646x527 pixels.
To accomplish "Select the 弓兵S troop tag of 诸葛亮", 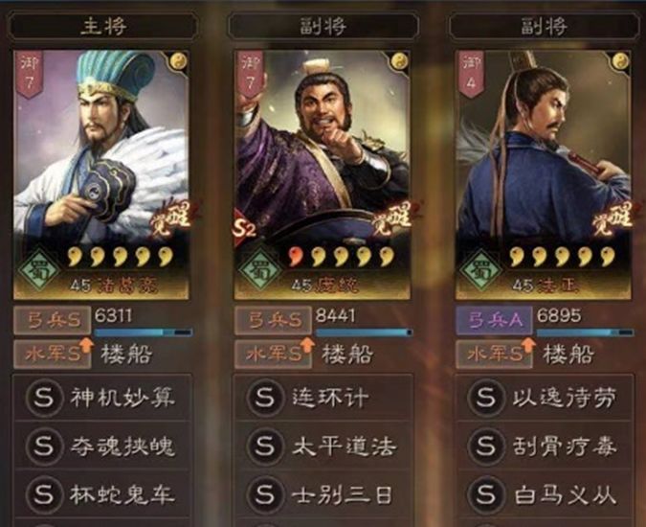I will click(x=53, y=320).
